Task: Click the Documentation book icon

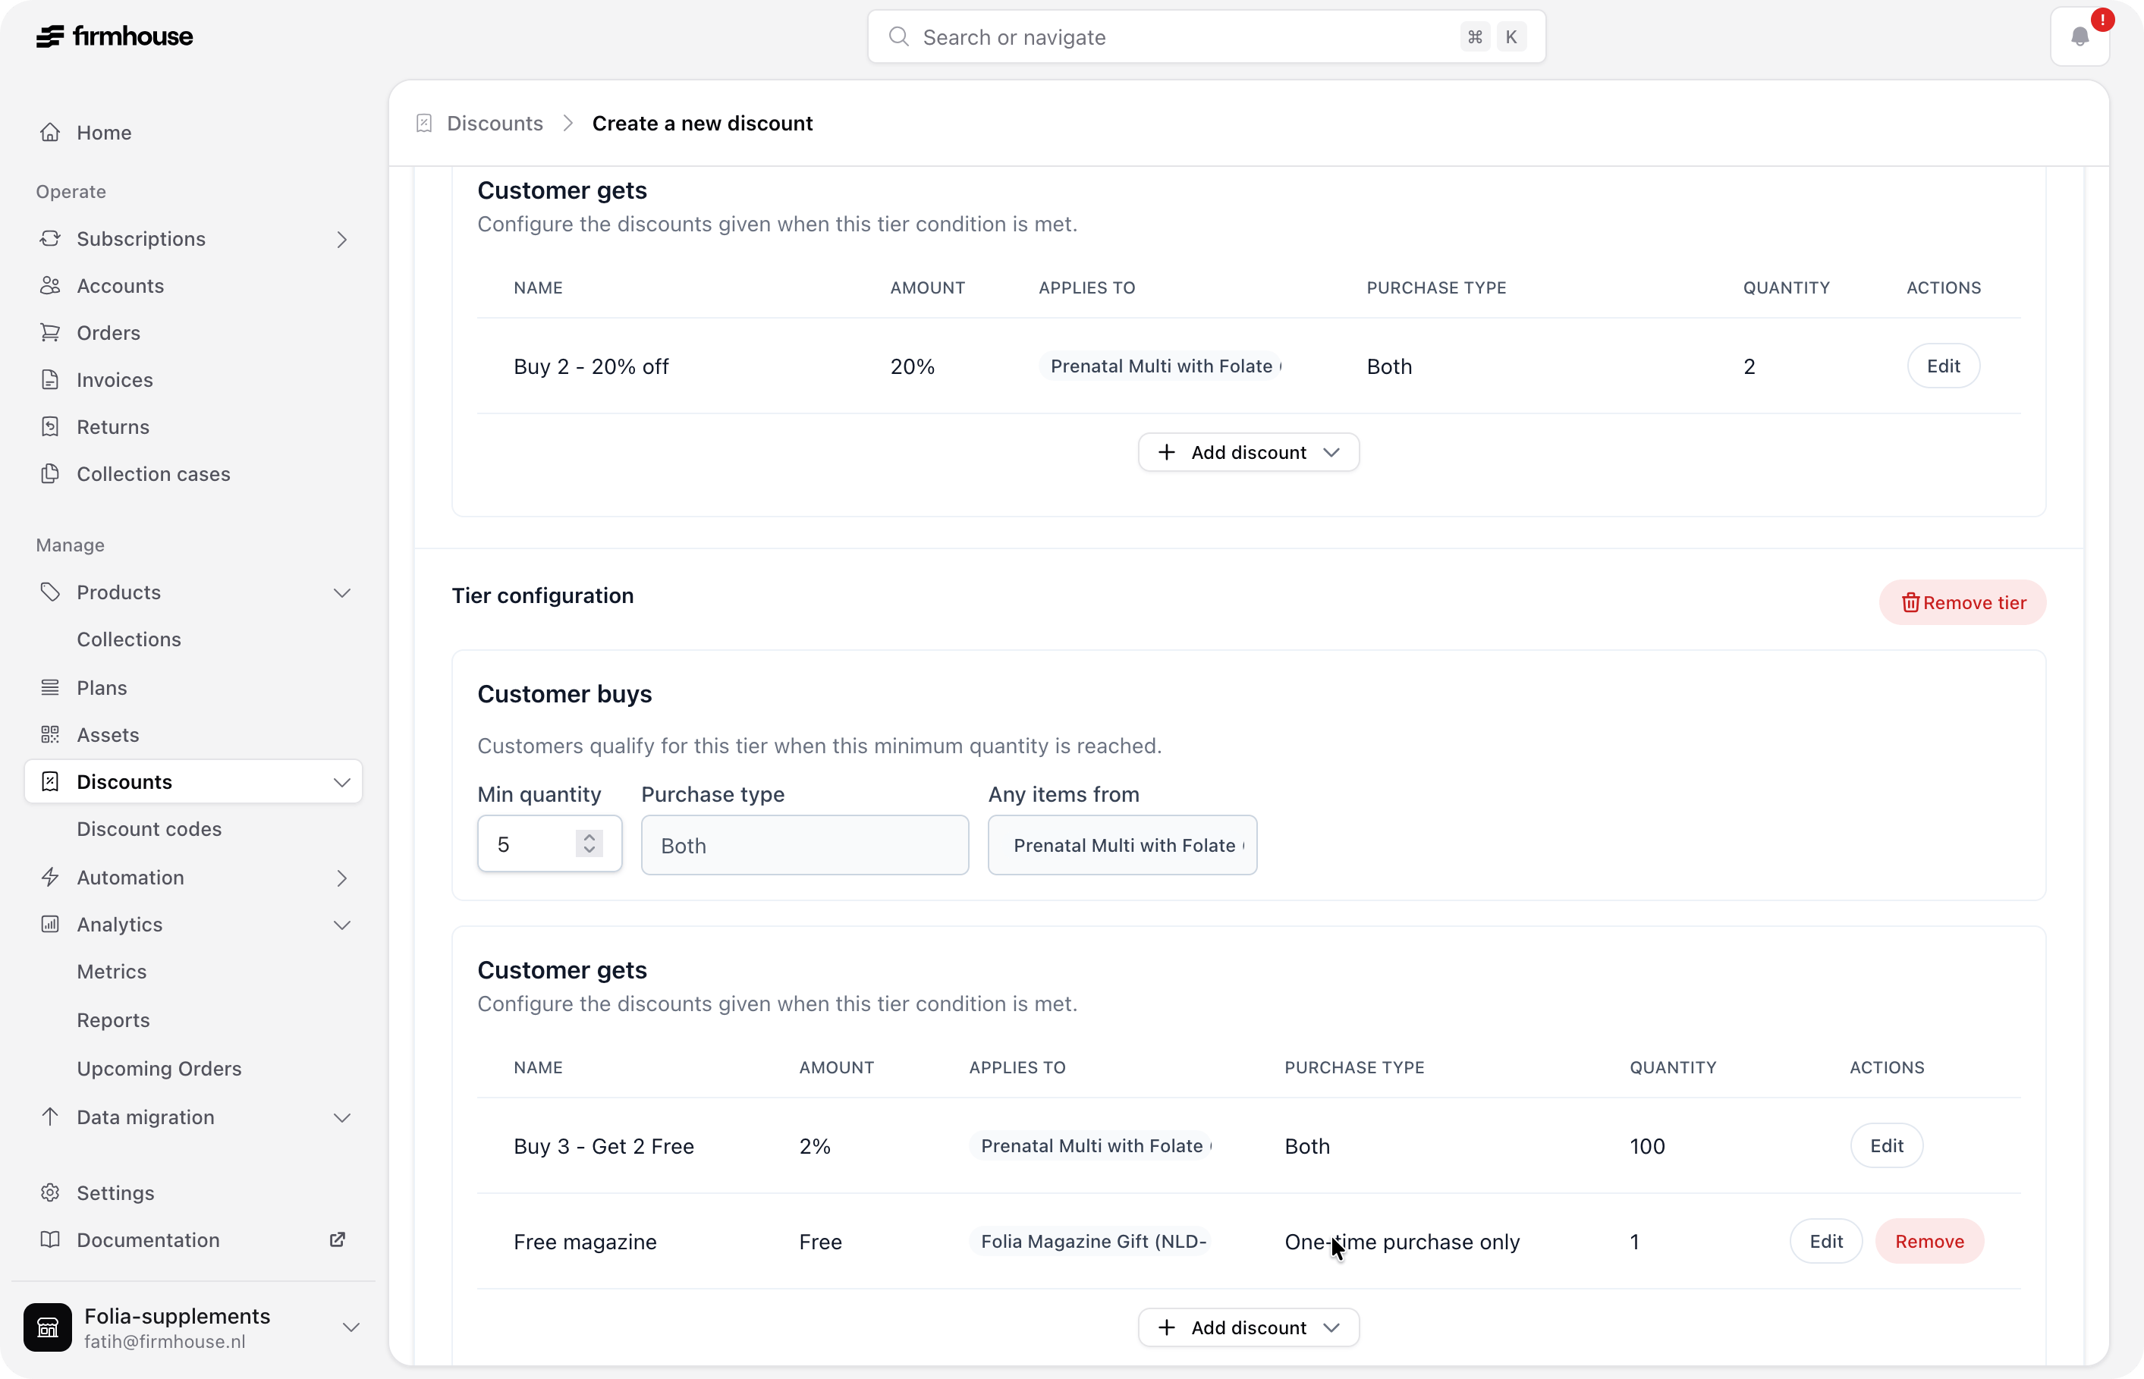Action: pos(50,1239)
